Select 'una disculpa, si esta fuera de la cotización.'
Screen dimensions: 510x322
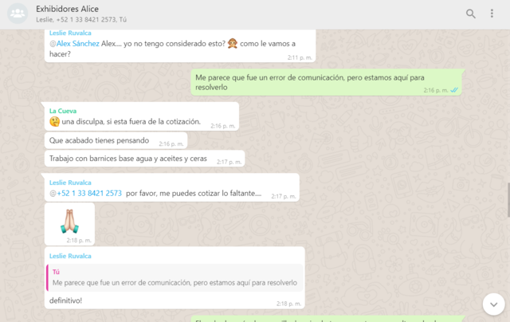[131, 122]
